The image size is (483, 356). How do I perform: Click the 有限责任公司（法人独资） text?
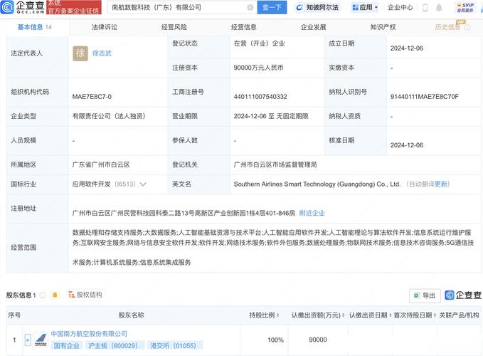[x=109, y=116]
